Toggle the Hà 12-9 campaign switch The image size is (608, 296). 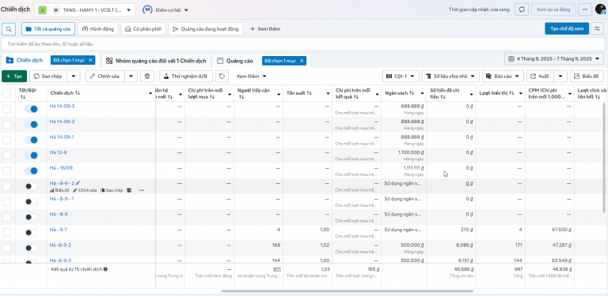[31, 155]
